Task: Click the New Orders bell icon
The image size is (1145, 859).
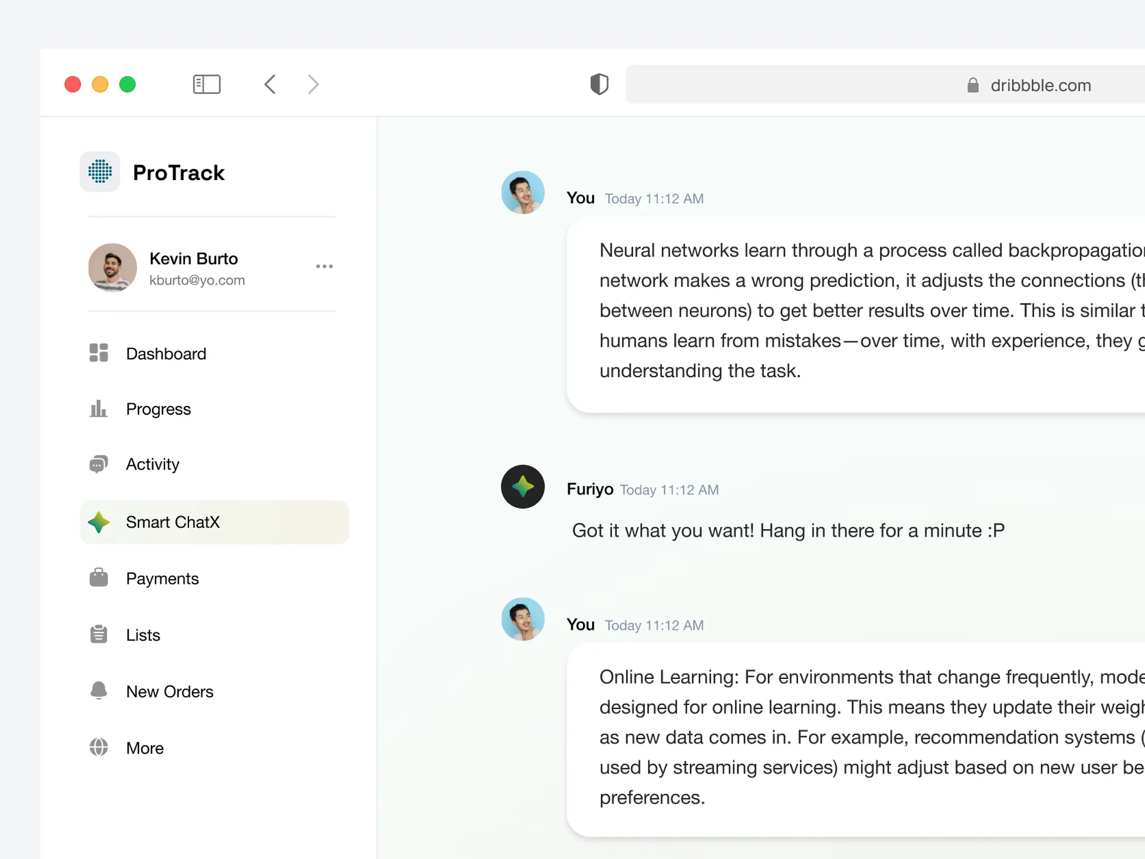Action: click(98, 691)
